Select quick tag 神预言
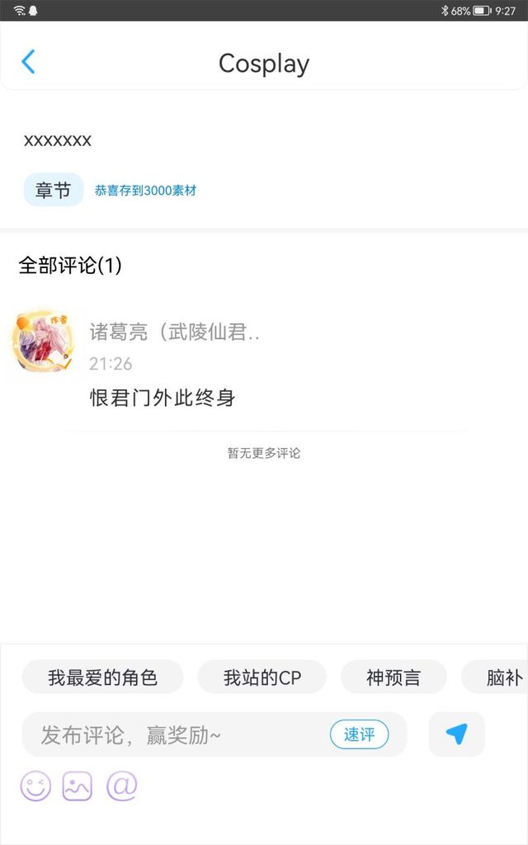The width and height of the screenshot is (528, 845). [x=394, y=677]
